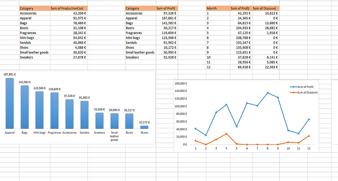Screen dimensions: 338x181
Task: Click month 3 profit 84,815 €
Action: coord(241,23)
